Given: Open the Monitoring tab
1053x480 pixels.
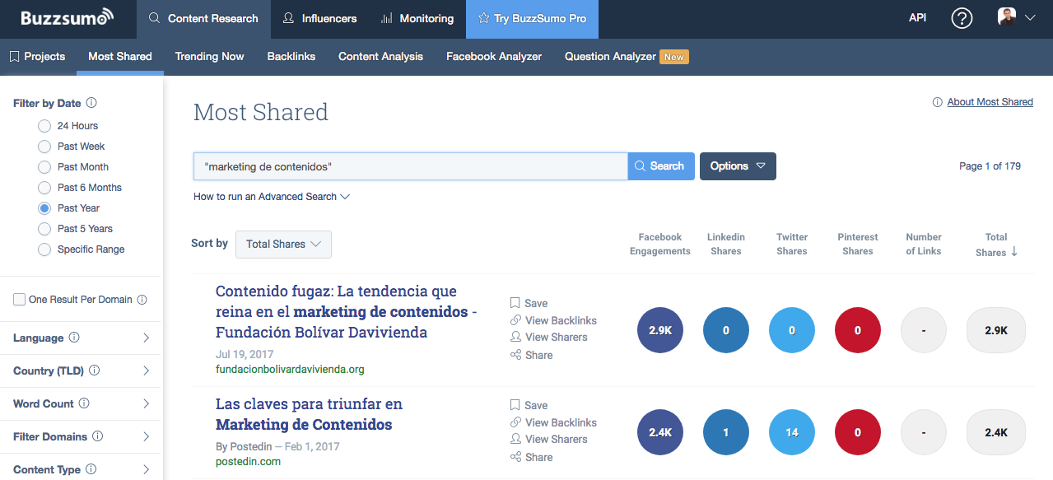Looking at the screenshot, I should click(417, 19).
